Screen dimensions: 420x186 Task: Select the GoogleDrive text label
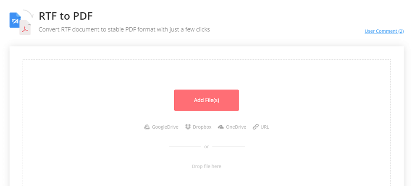[x=165, y=127]
